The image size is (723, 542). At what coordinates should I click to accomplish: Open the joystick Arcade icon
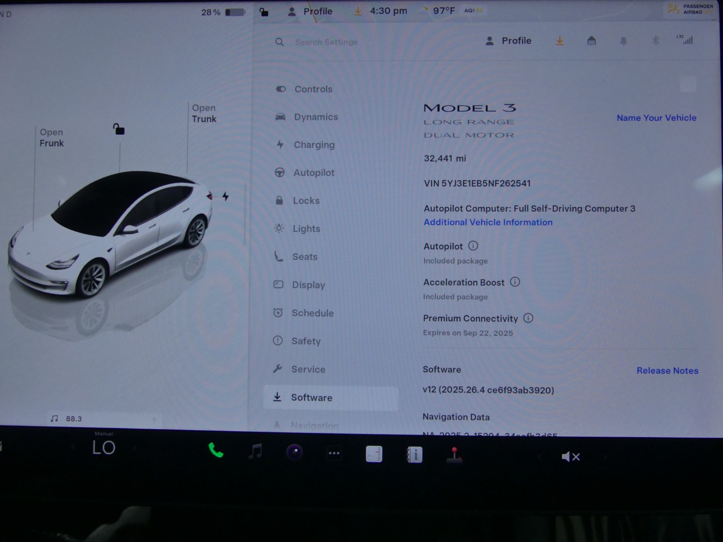(454, 455)
